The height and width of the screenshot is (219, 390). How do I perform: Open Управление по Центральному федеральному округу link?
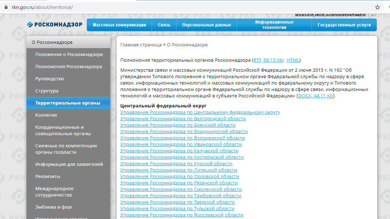[x=200, y=112]
